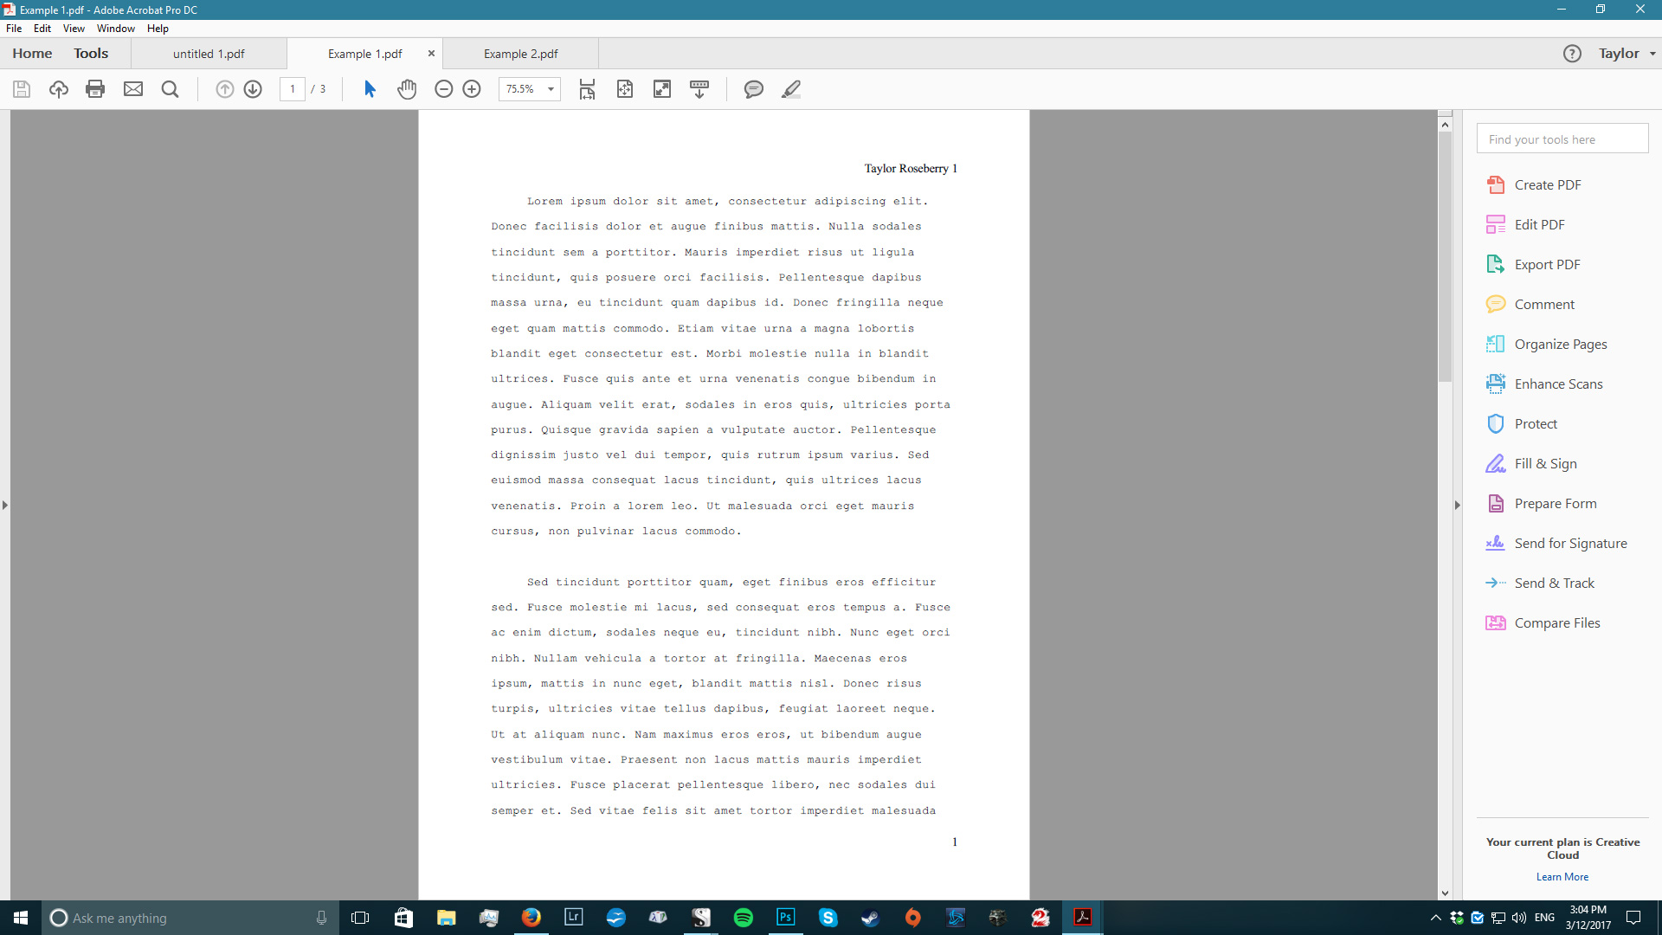Enable fit width scrolling mode icon
The width and height of the screenshot is (1662, 935).
[x=587, y=89]
